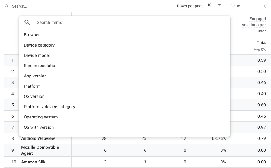Screen dimensions: 271x168
Task: Pick Screen resolution dimension
Action: (x=41, y=66)
